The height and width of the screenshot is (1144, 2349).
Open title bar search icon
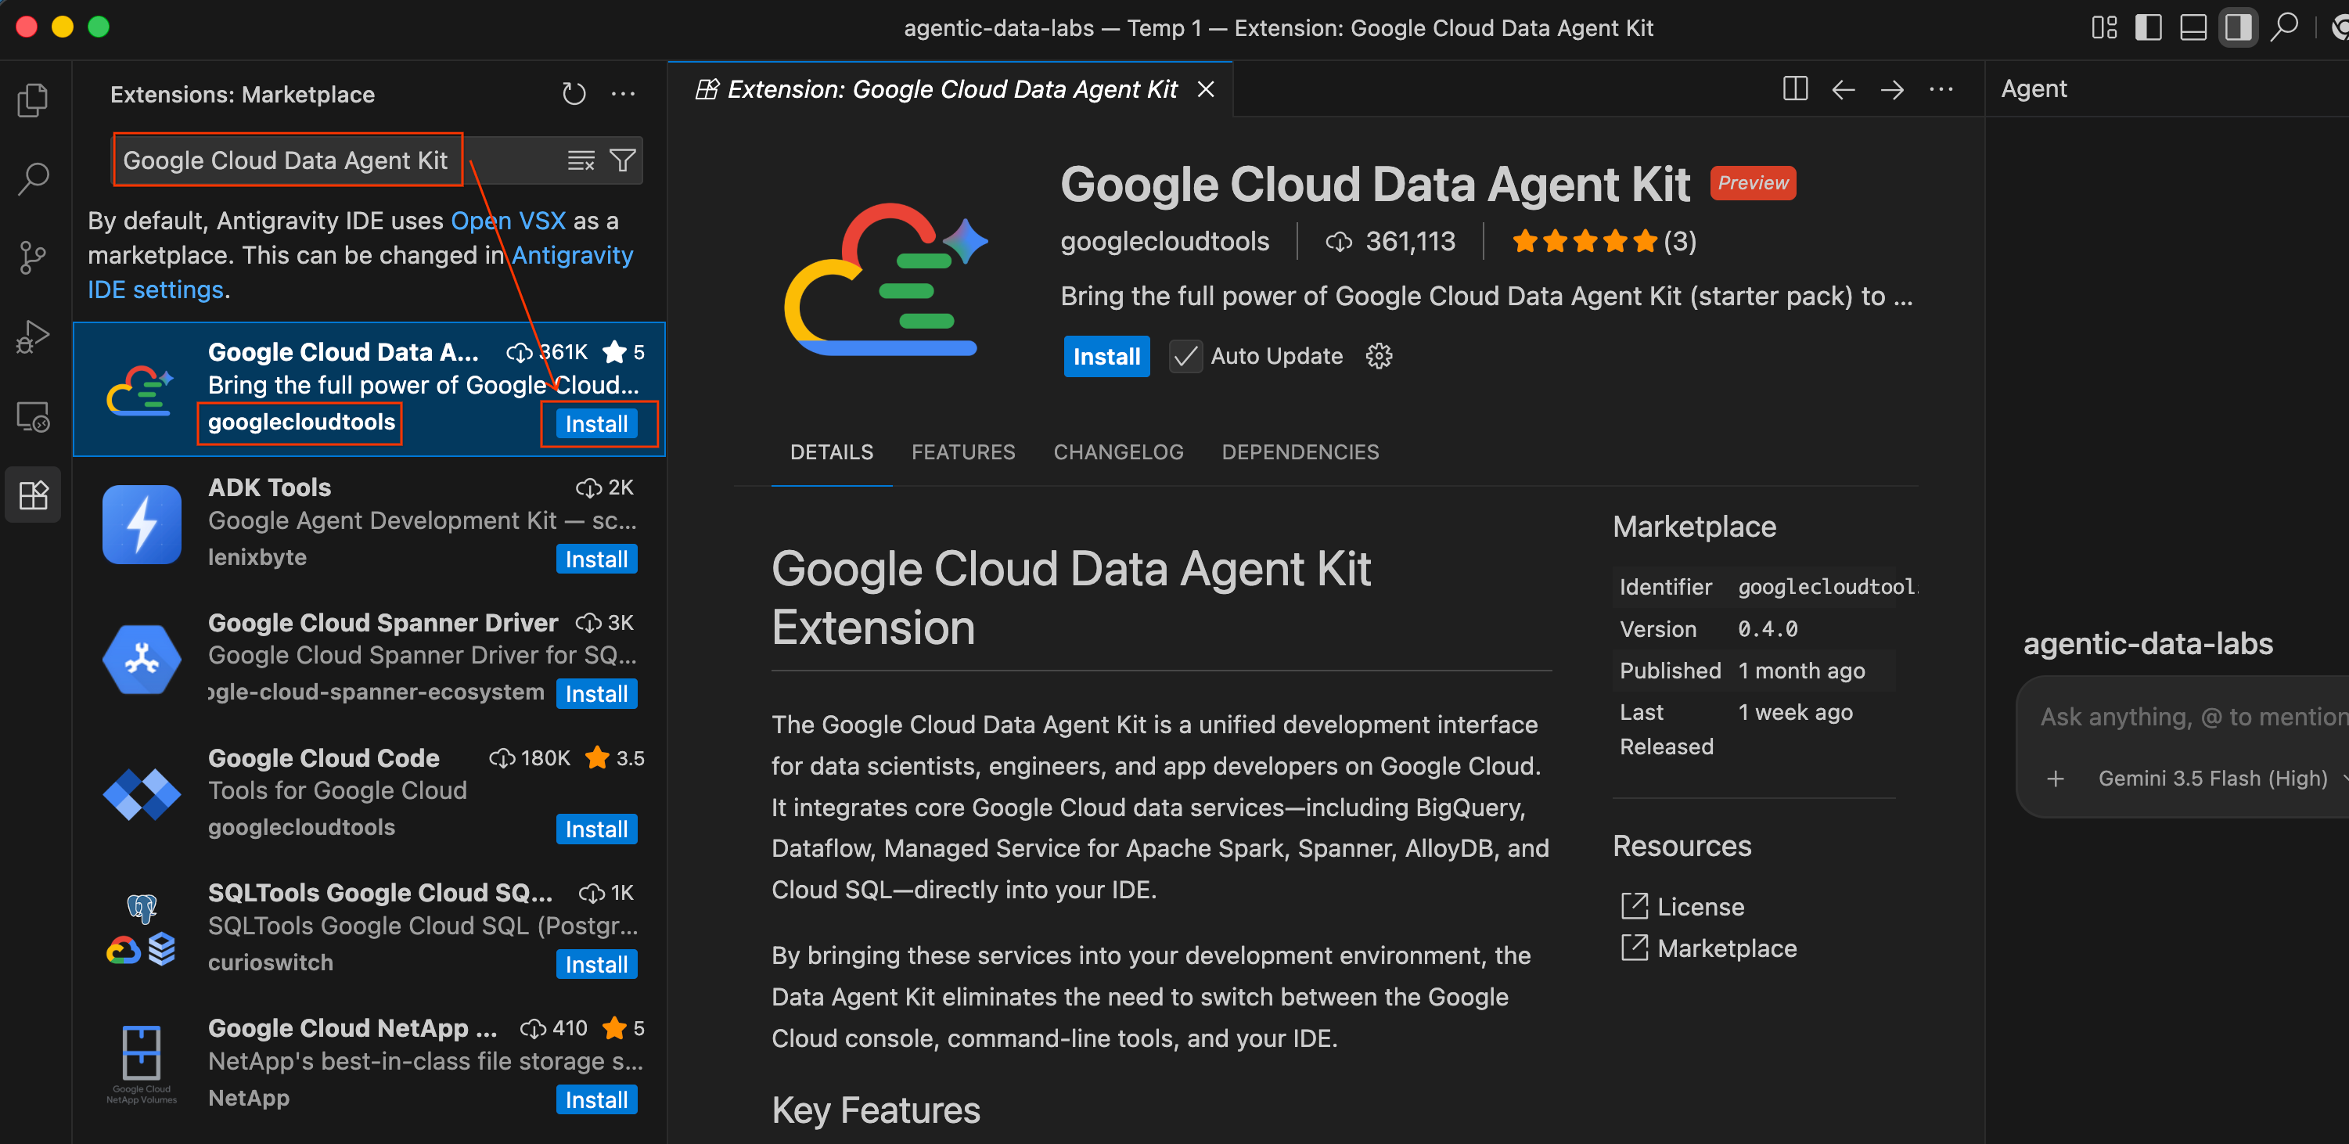click(x=2284, y=27)
